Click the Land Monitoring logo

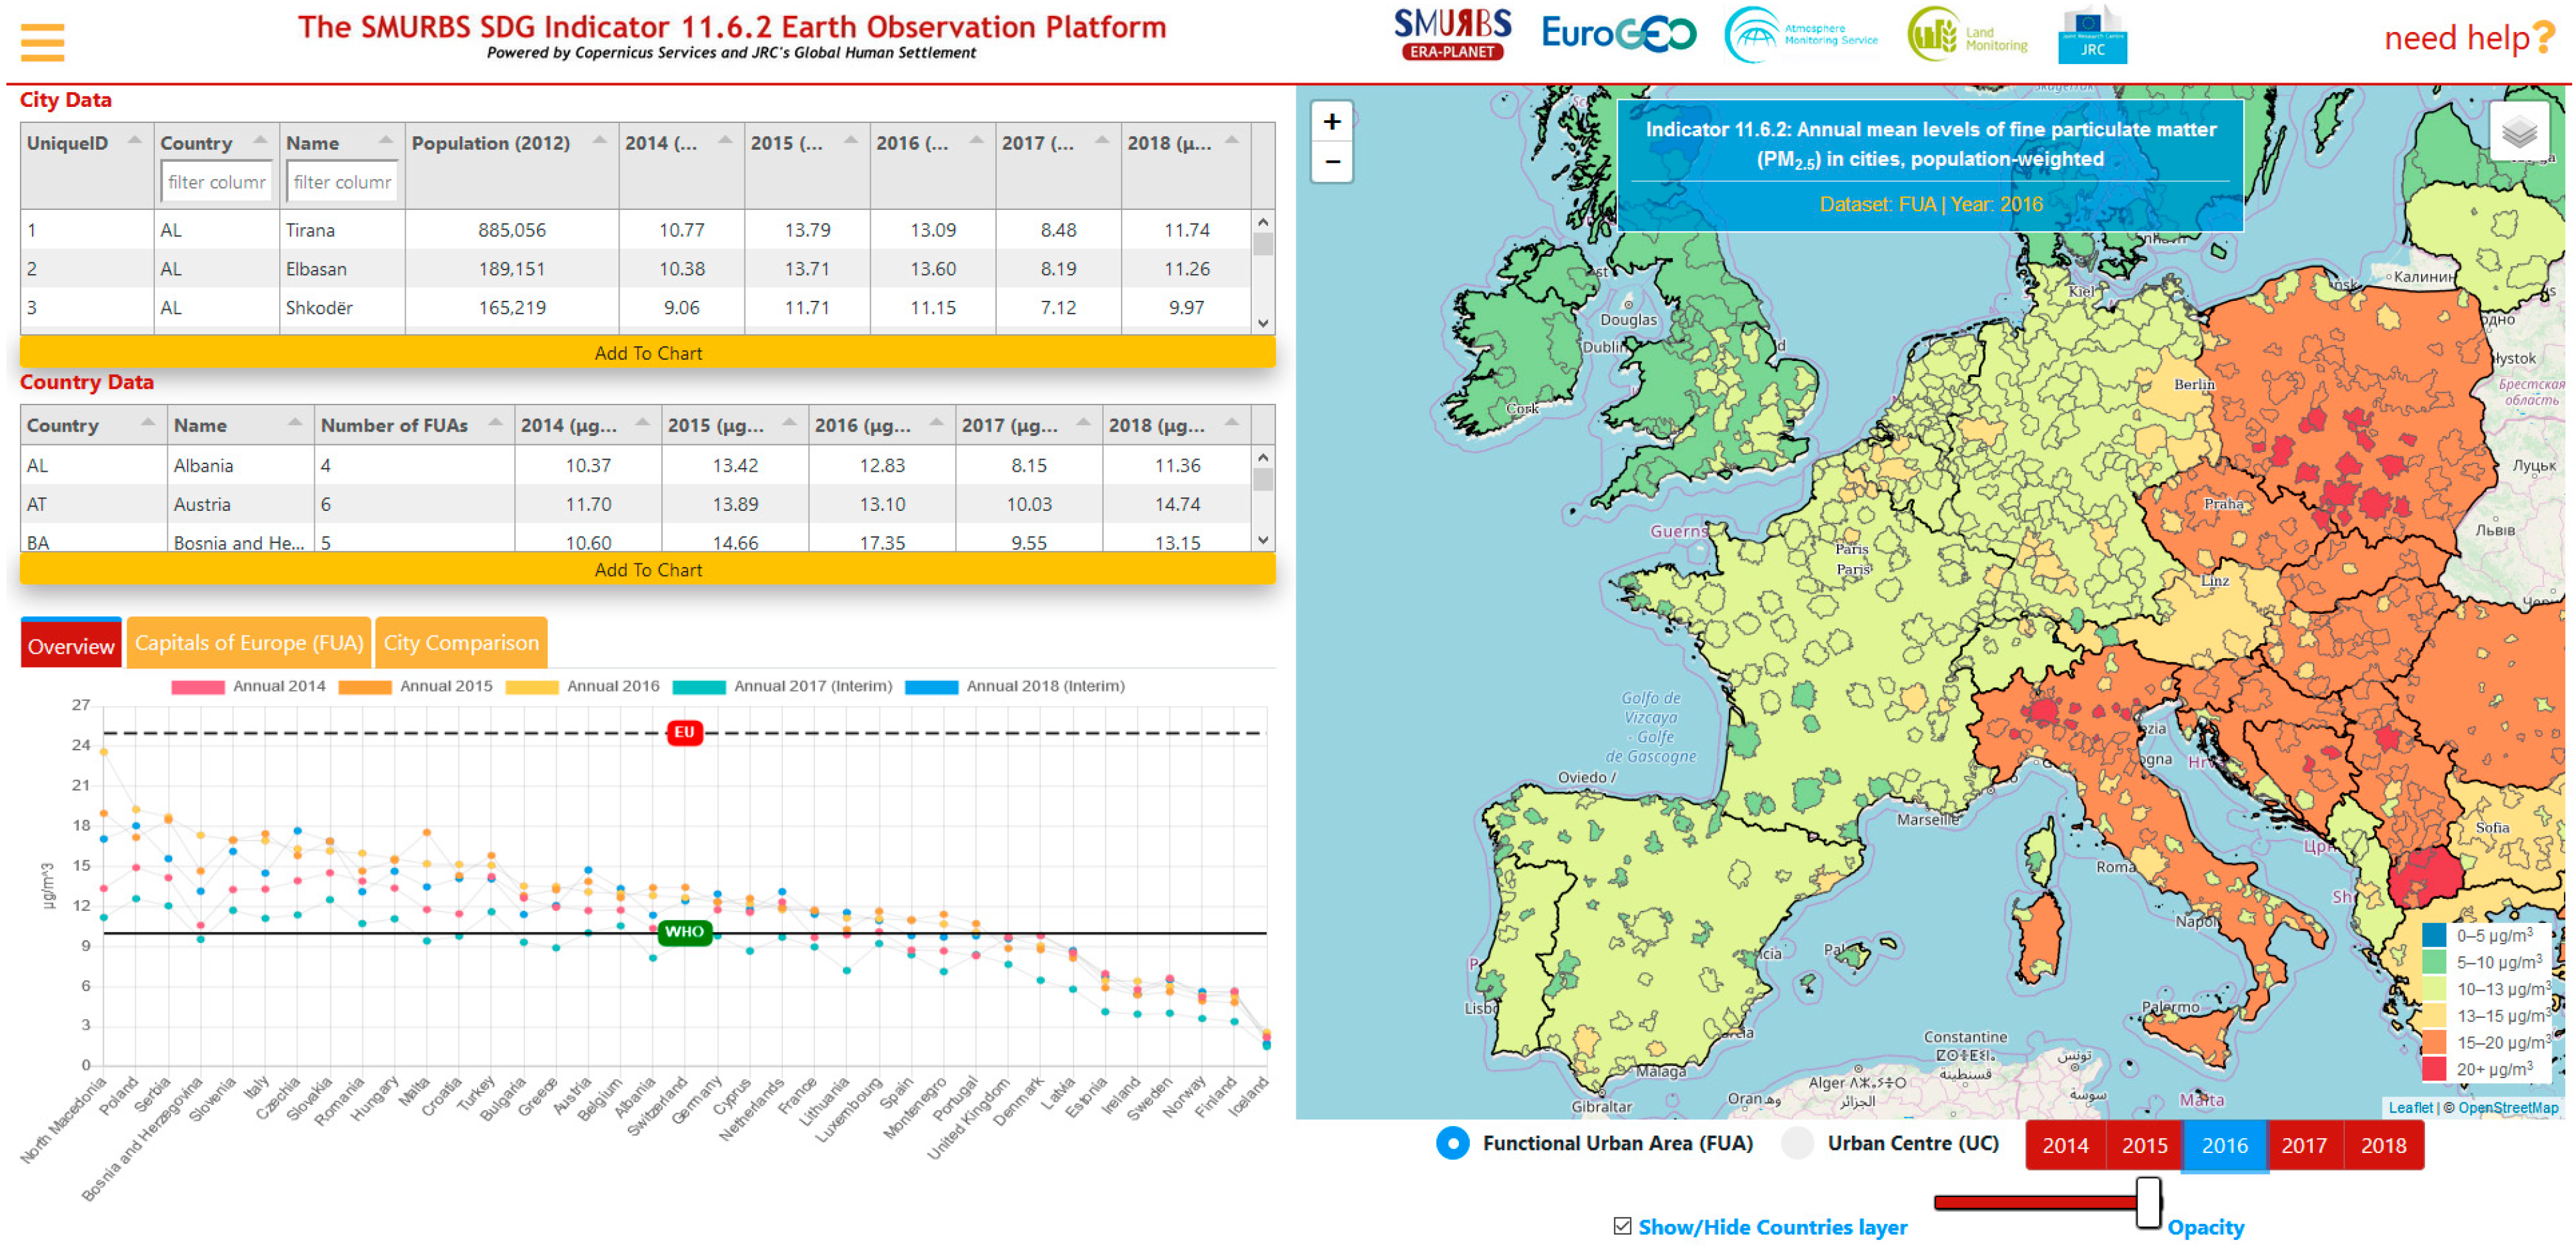(x=1968, y=35)
